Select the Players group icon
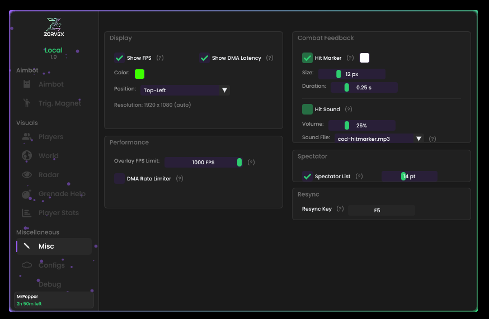This screenshot has height=319, width=489. coord(27,137)
